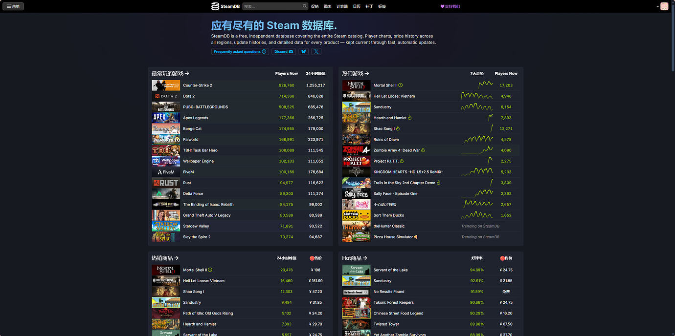Click the Stardew Valley thumbnail
The height and width of the screenshot is (336, 675).
(166, 226)
